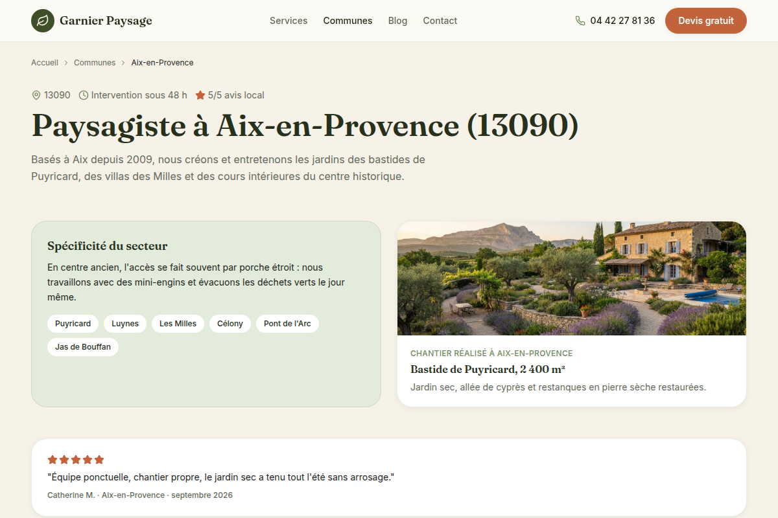Click the Basés à Aix depuis 2009 intro paragraph

[228, 168]
